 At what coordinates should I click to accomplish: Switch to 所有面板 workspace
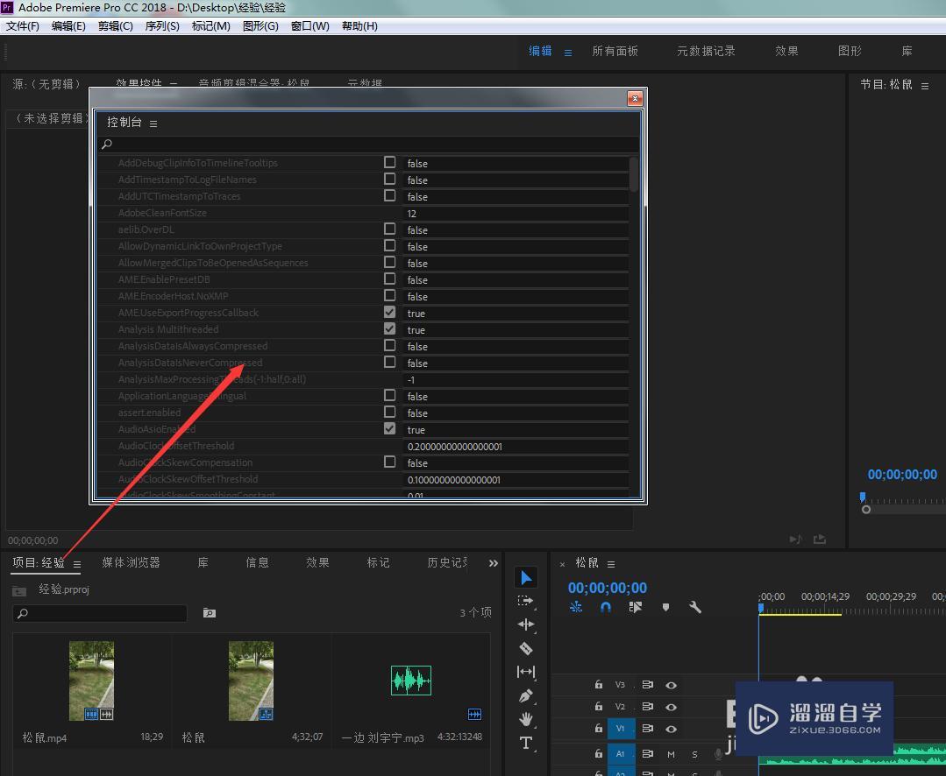(615, 51)
